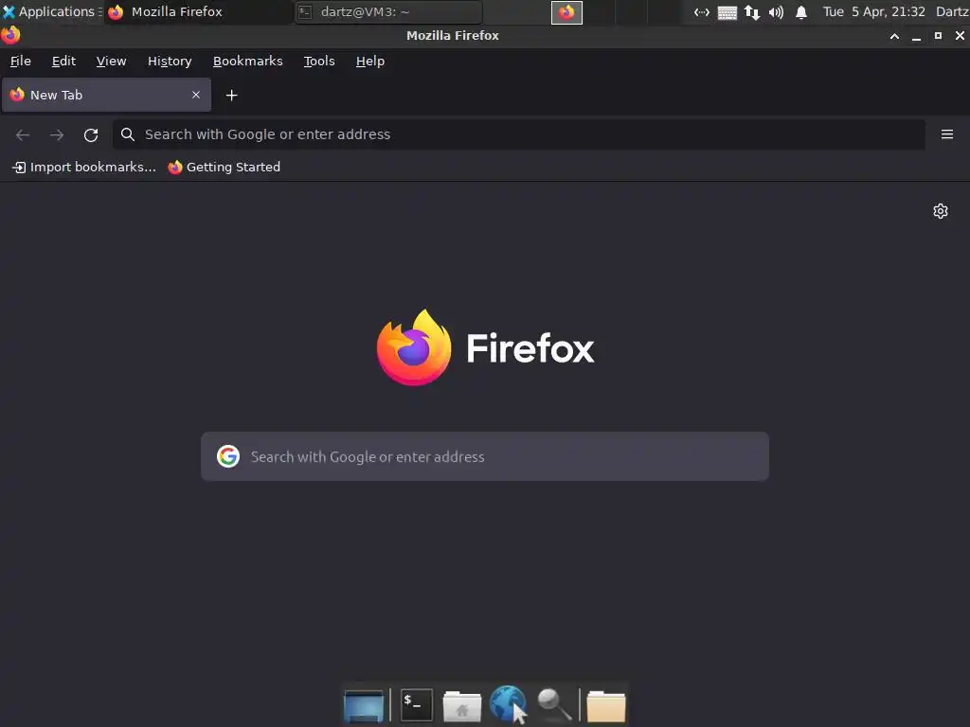Select the New Tab tab
The image size is (970, 727).
[x=106, y=95]
